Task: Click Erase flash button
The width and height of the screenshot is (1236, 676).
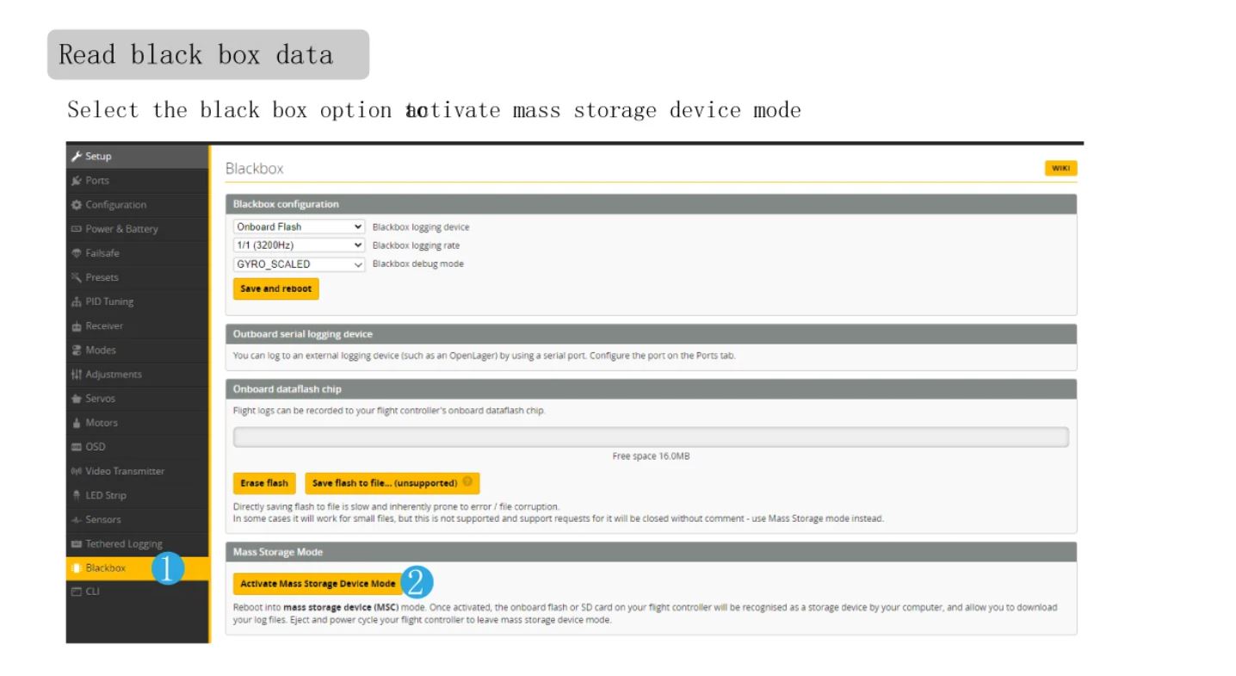Action: click(264, 483)
